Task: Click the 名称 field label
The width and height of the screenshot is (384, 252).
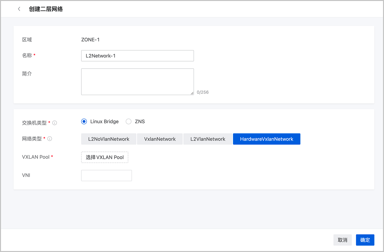Action: click(27, 55)
